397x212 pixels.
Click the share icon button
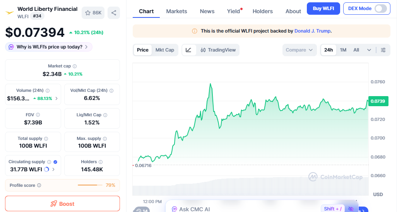click(x=114, y=13)
